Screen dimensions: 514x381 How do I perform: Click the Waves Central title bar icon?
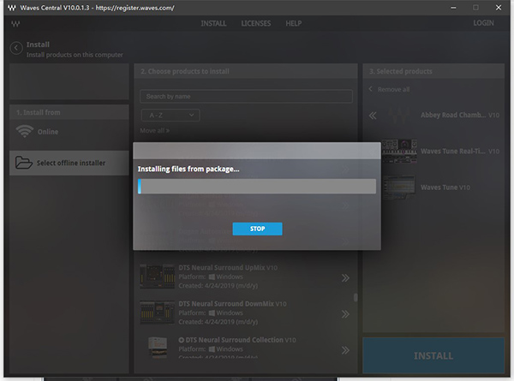click(12, 8)
